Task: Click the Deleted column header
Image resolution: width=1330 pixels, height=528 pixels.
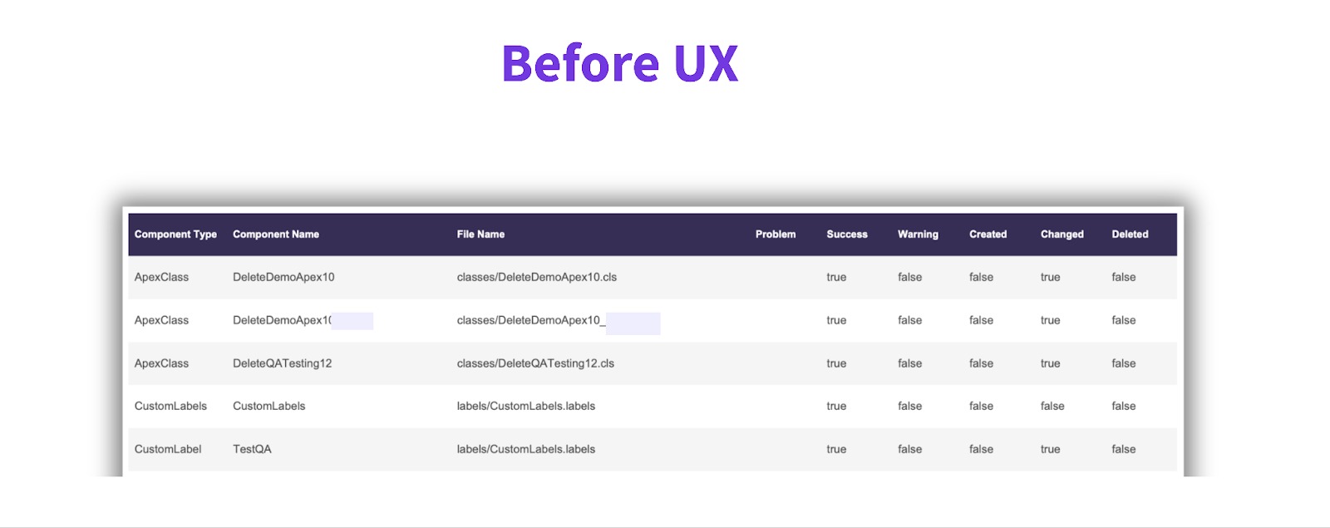Action: (1130, 234)
